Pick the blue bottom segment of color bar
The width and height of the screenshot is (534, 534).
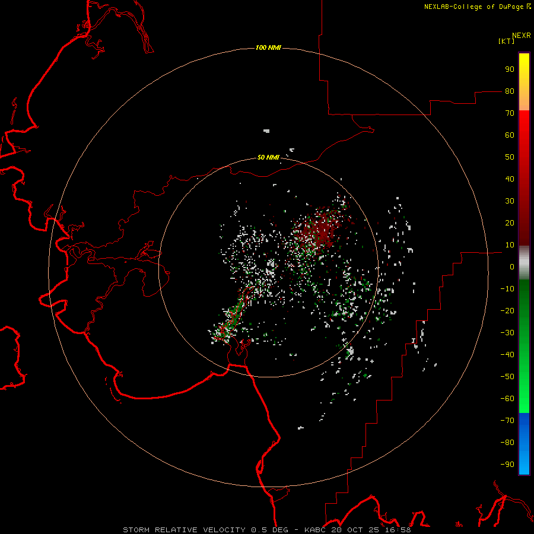[x=524, y=443]
